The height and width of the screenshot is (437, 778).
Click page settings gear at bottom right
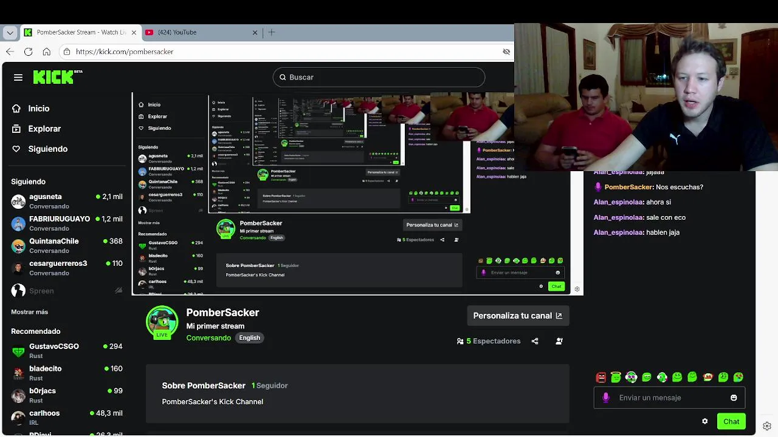point(767,426)
